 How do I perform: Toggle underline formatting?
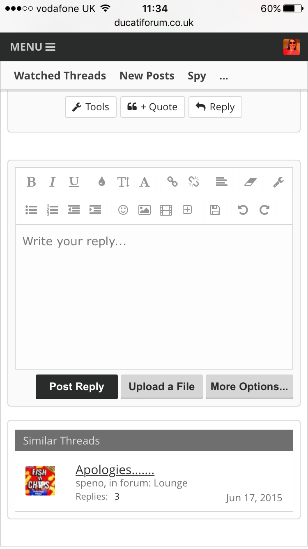pyautogui.click(x=74, y=182)
